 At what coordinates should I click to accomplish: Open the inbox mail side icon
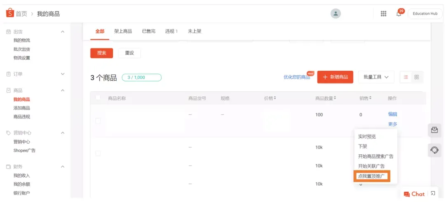[434, 130]
